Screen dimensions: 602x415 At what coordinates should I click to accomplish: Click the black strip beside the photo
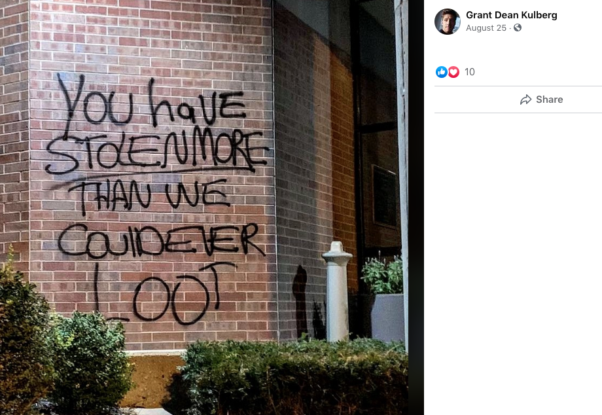click(416, 207)
